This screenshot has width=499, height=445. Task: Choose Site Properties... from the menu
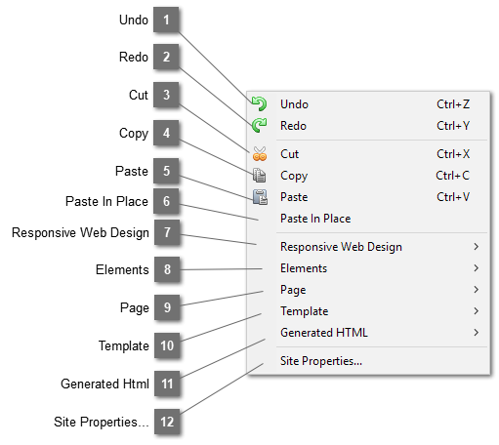coord(368,361)
